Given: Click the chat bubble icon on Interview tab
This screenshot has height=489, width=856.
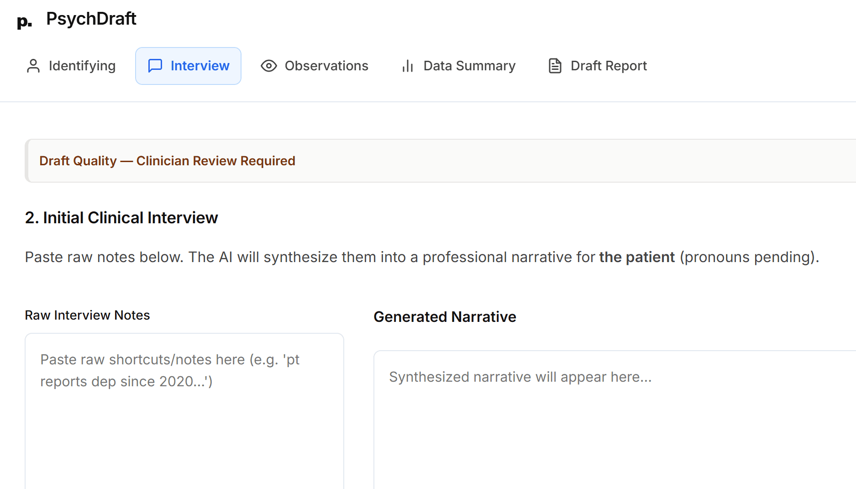Looking at the screenshot, I should click(x=155, y=66).
